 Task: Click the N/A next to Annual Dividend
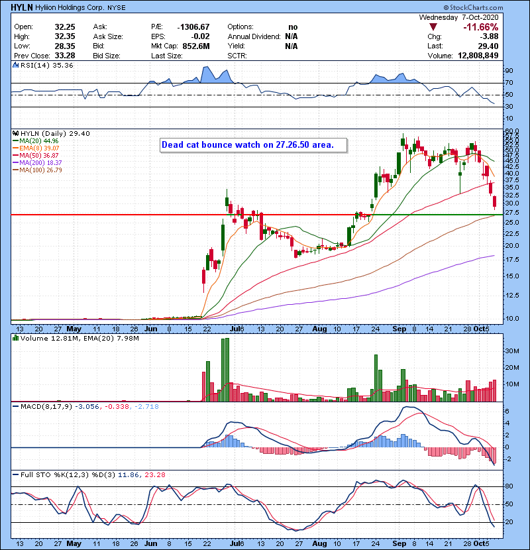click(x=291, y=36)
